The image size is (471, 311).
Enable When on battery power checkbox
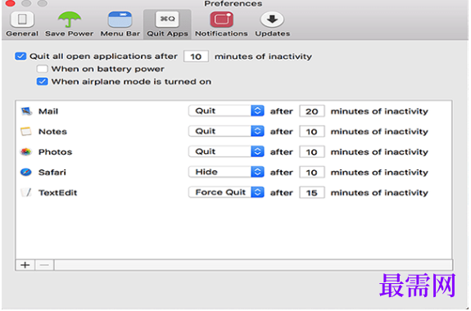(x=42, y=69)
